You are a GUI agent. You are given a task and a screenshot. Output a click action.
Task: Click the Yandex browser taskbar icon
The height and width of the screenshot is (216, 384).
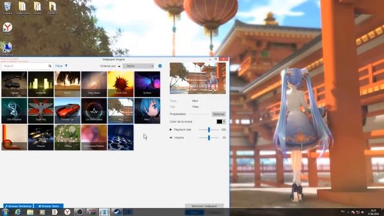[x=67, y=212]
